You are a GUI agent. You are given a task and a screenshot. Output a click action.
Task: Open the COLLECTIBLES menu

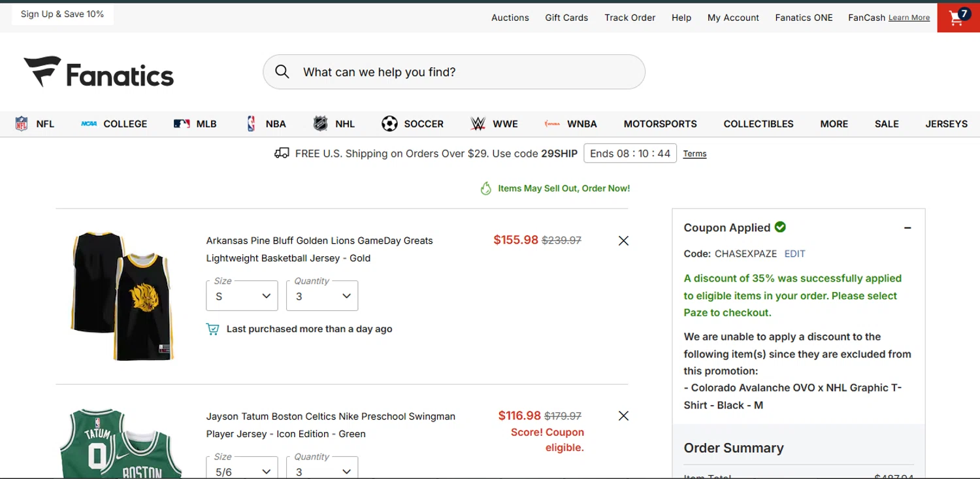point(759,124)
